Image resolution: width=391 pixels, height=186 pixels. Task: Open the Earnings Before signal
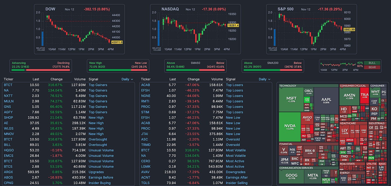pyautogui.click(x=101, y=177)
